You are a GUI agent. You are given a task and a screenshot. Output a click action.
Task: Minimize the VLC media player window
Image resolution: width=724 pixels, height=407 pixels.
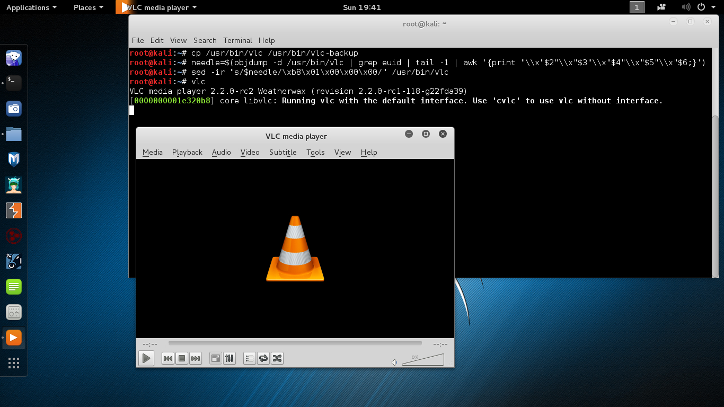point(409,134)
